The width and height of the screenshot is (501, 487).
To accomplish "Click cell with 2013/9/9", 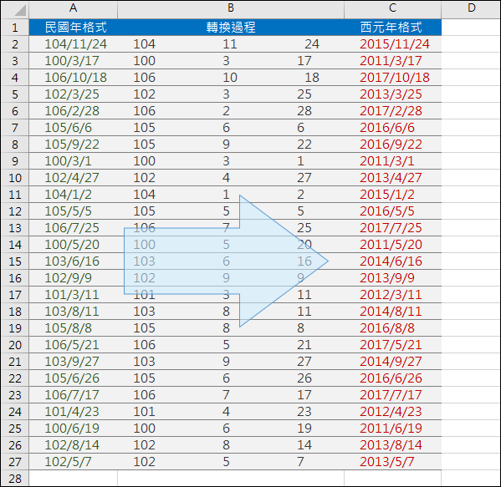I will (392, 278).
